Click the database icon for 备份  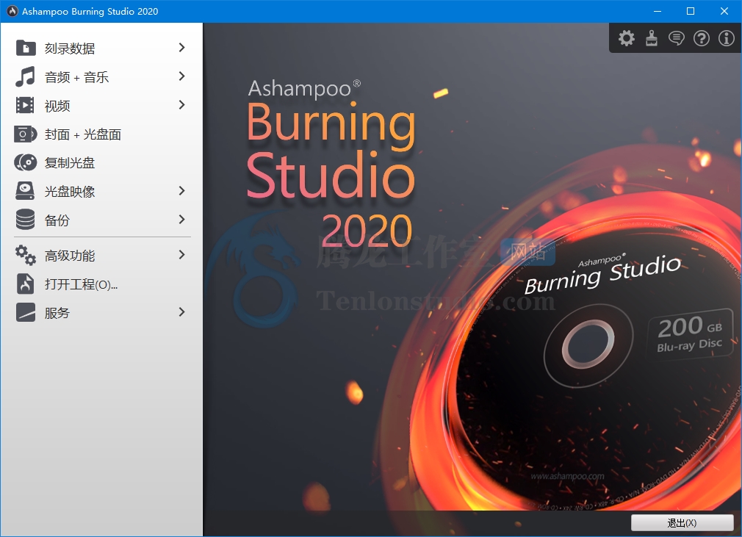25,220
